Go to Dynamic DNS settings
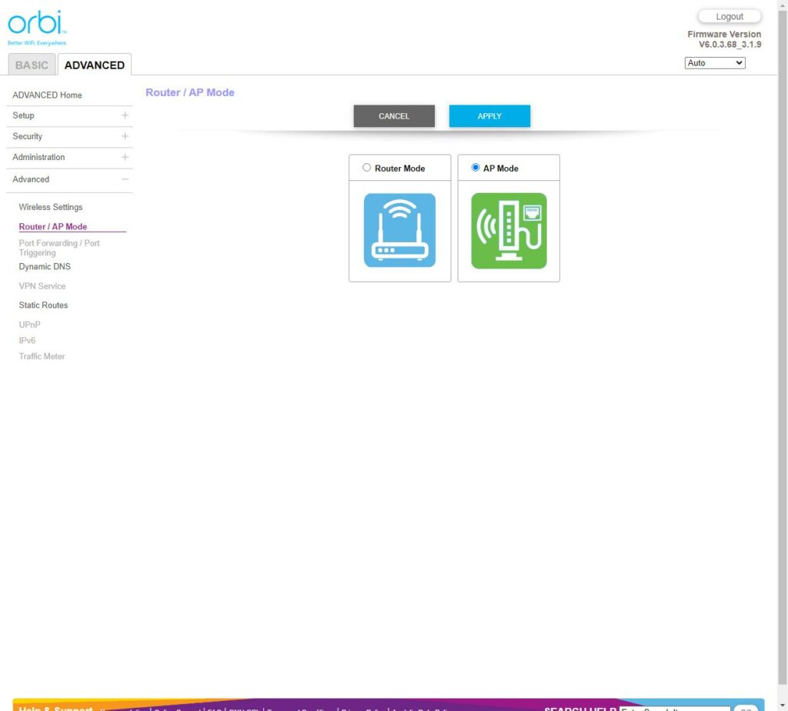 click(45, 267)
